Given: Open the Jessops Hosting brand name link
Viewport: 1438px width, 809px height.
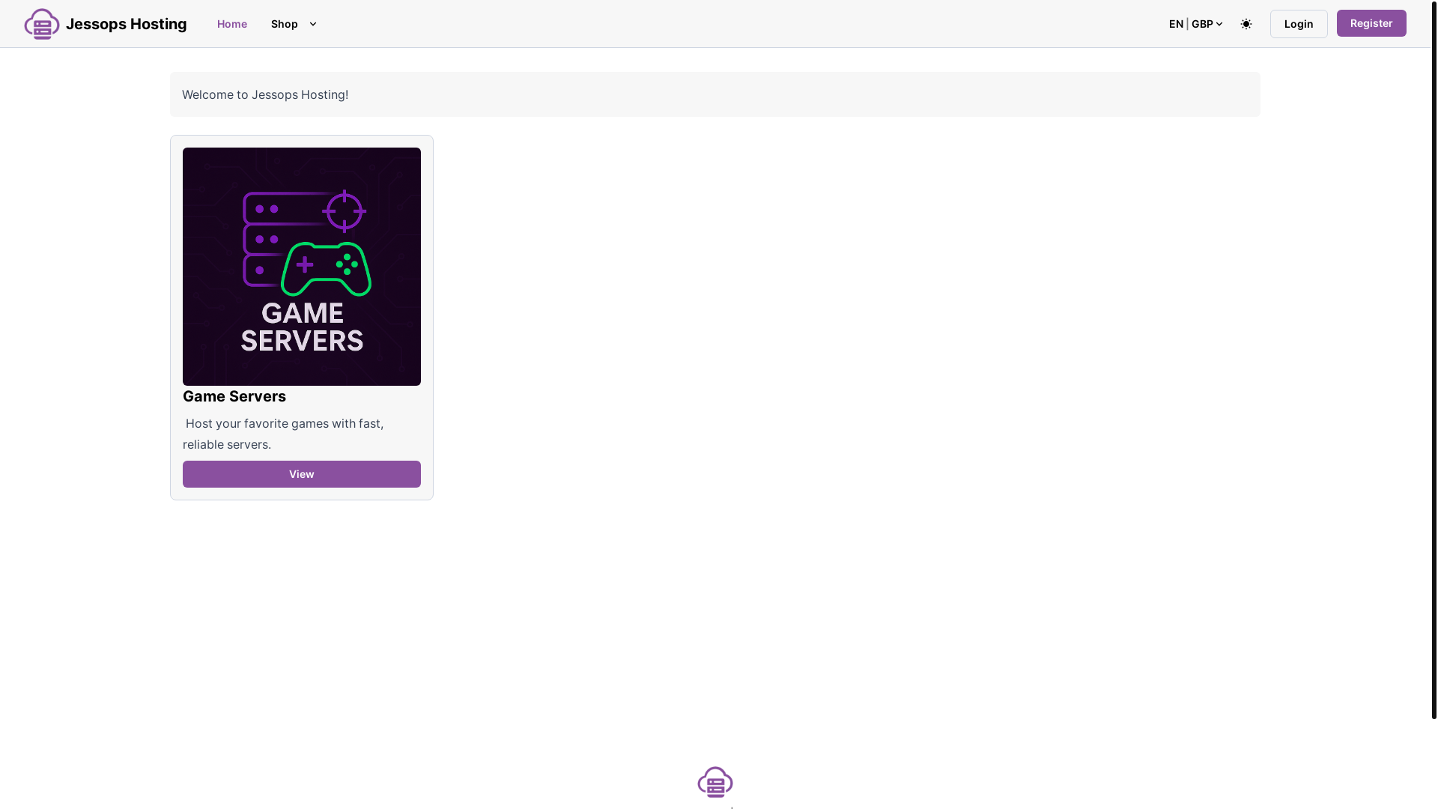Looking at the screenshot, I should pos(126,24).
